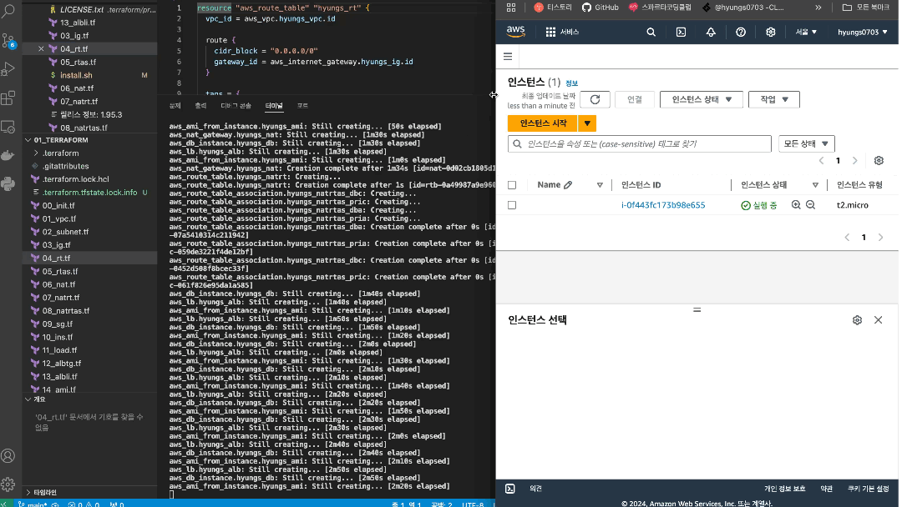Focus the instance search filter field
Viewport: 902px width, 507px height.
coord(639,143)
